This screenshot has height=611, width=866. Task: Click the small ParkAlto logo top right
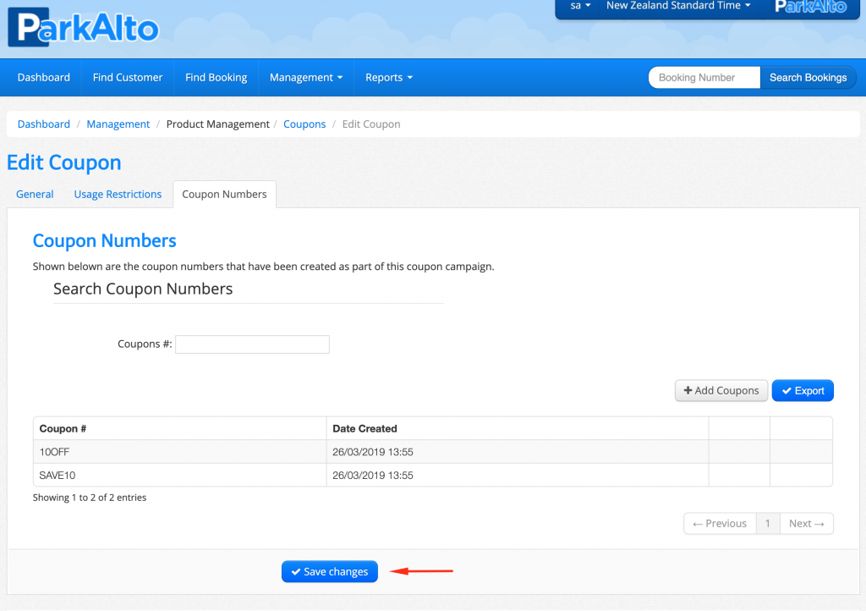point(810,7)
